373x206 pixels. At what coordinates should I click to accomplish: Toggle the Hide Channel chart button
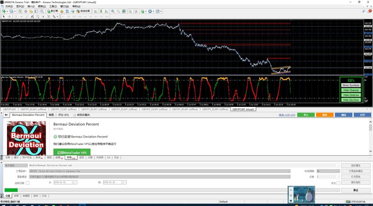351,90
